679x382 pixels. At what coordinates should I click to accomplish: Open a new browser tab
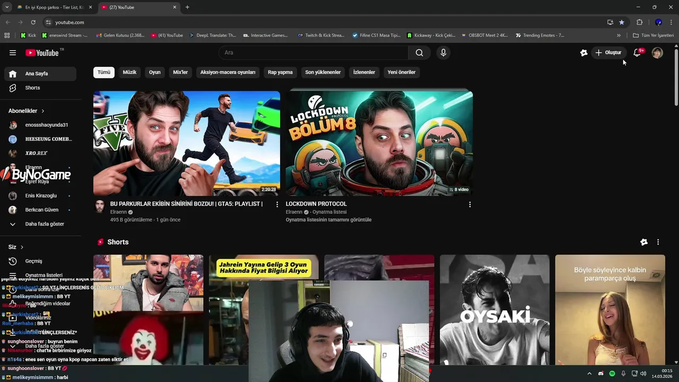tap(187, 7)
